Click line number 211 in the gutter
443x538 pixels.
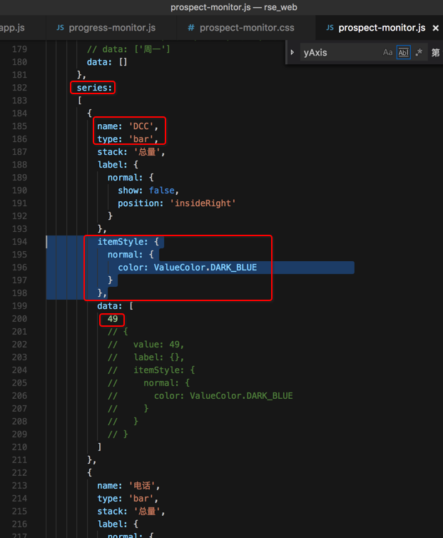[x=19, y=460]
